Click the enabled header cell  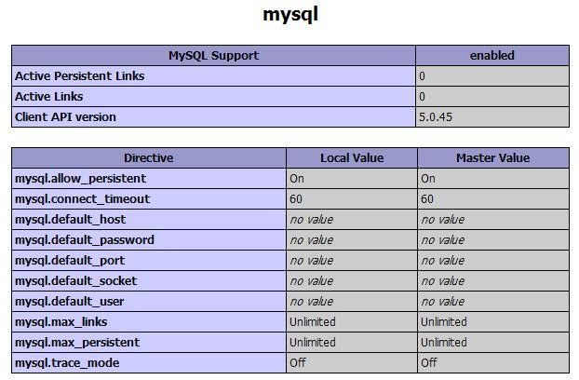pos(492,56)
